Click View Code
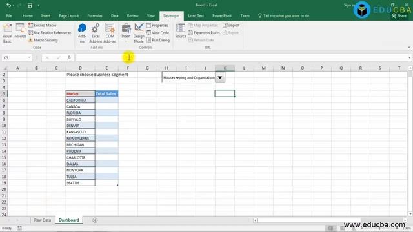Viewport: 413px width, 232px height. (157, 33)
